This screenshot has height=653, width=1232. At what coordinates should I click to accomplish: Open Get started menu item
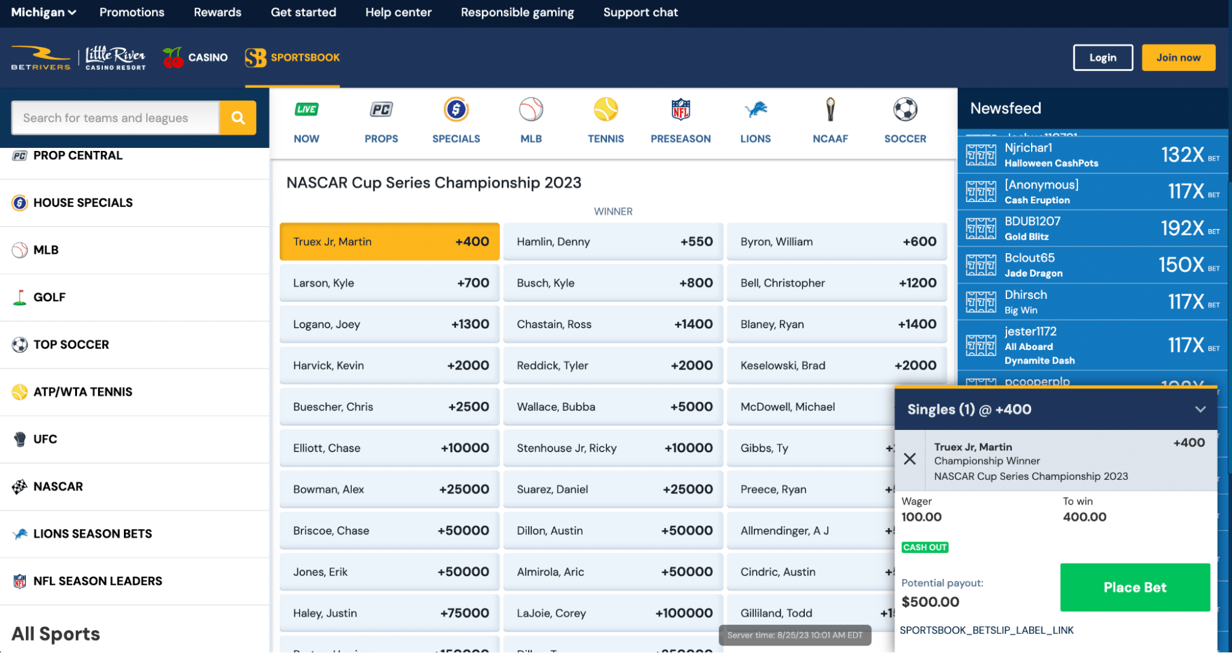pos(303,12)
